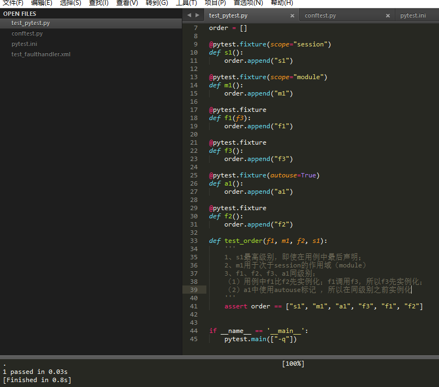Open the 查找(I) menu
This screenshot has height=387, width=439.
pos(99,3)
